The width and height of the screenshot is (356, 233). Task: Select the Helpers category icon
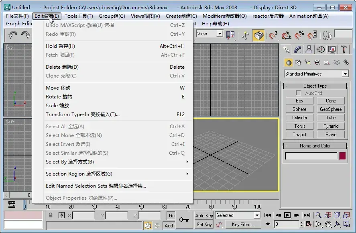(327, 63)
